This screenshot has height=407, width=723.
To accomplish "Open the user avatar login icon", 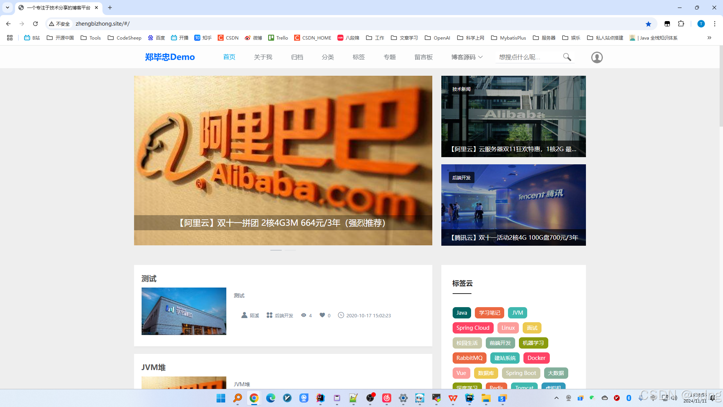I will 597,57.
